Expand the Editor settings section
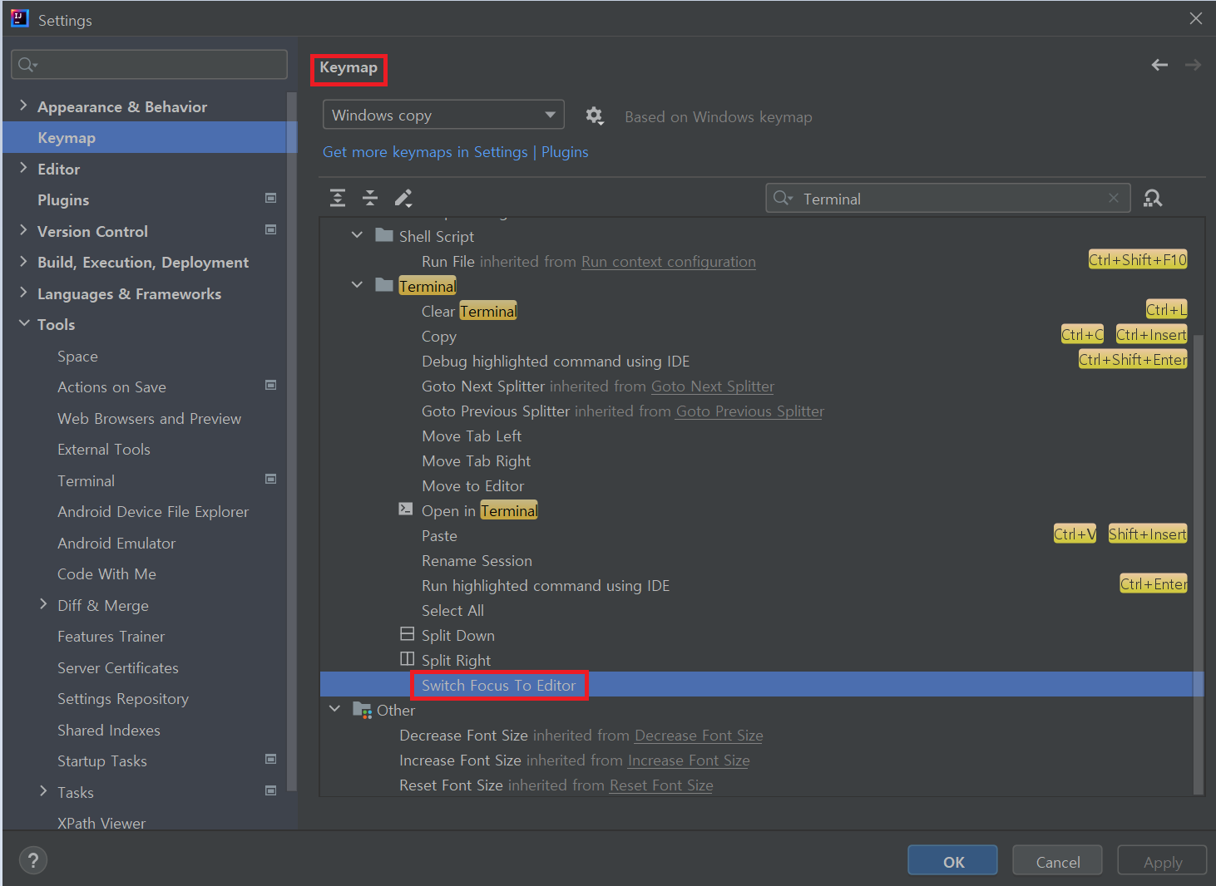Screen dimensions: 1216x886 coord(23,168)
